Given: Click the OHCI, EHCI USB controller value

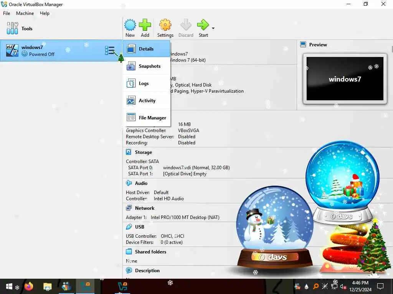Looking at the screenshot, I should click(172, 236).
